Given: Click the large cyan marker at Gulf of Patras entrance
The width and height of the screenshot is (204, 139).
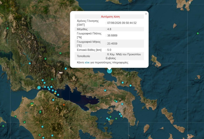Looking at the screenshot, I should point(39,87).
